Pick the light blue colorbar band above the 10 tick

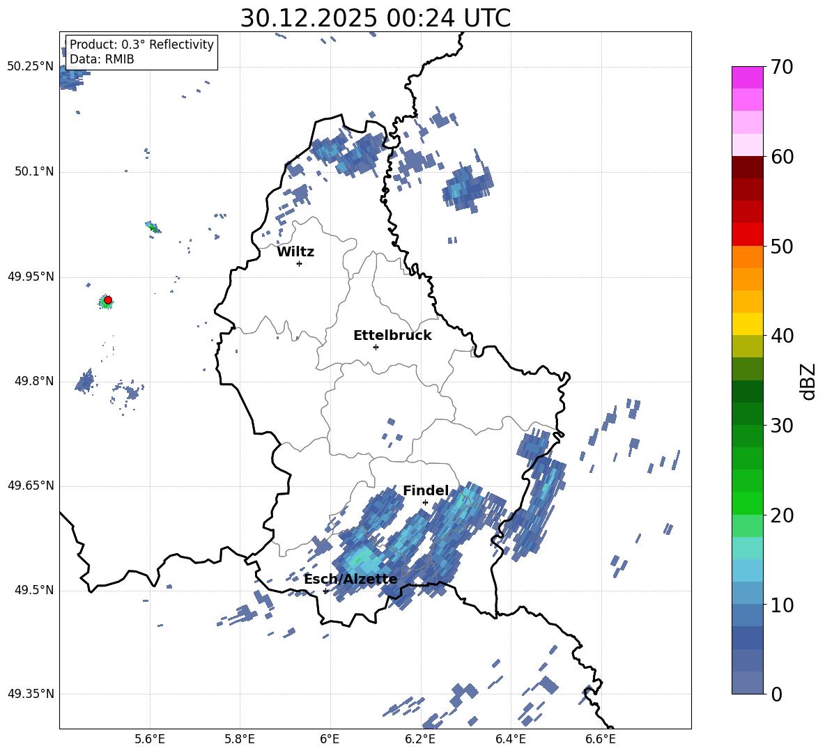tap(747, 593)
